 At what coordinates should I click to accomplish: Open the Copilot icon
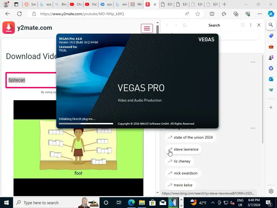[271, 14]
